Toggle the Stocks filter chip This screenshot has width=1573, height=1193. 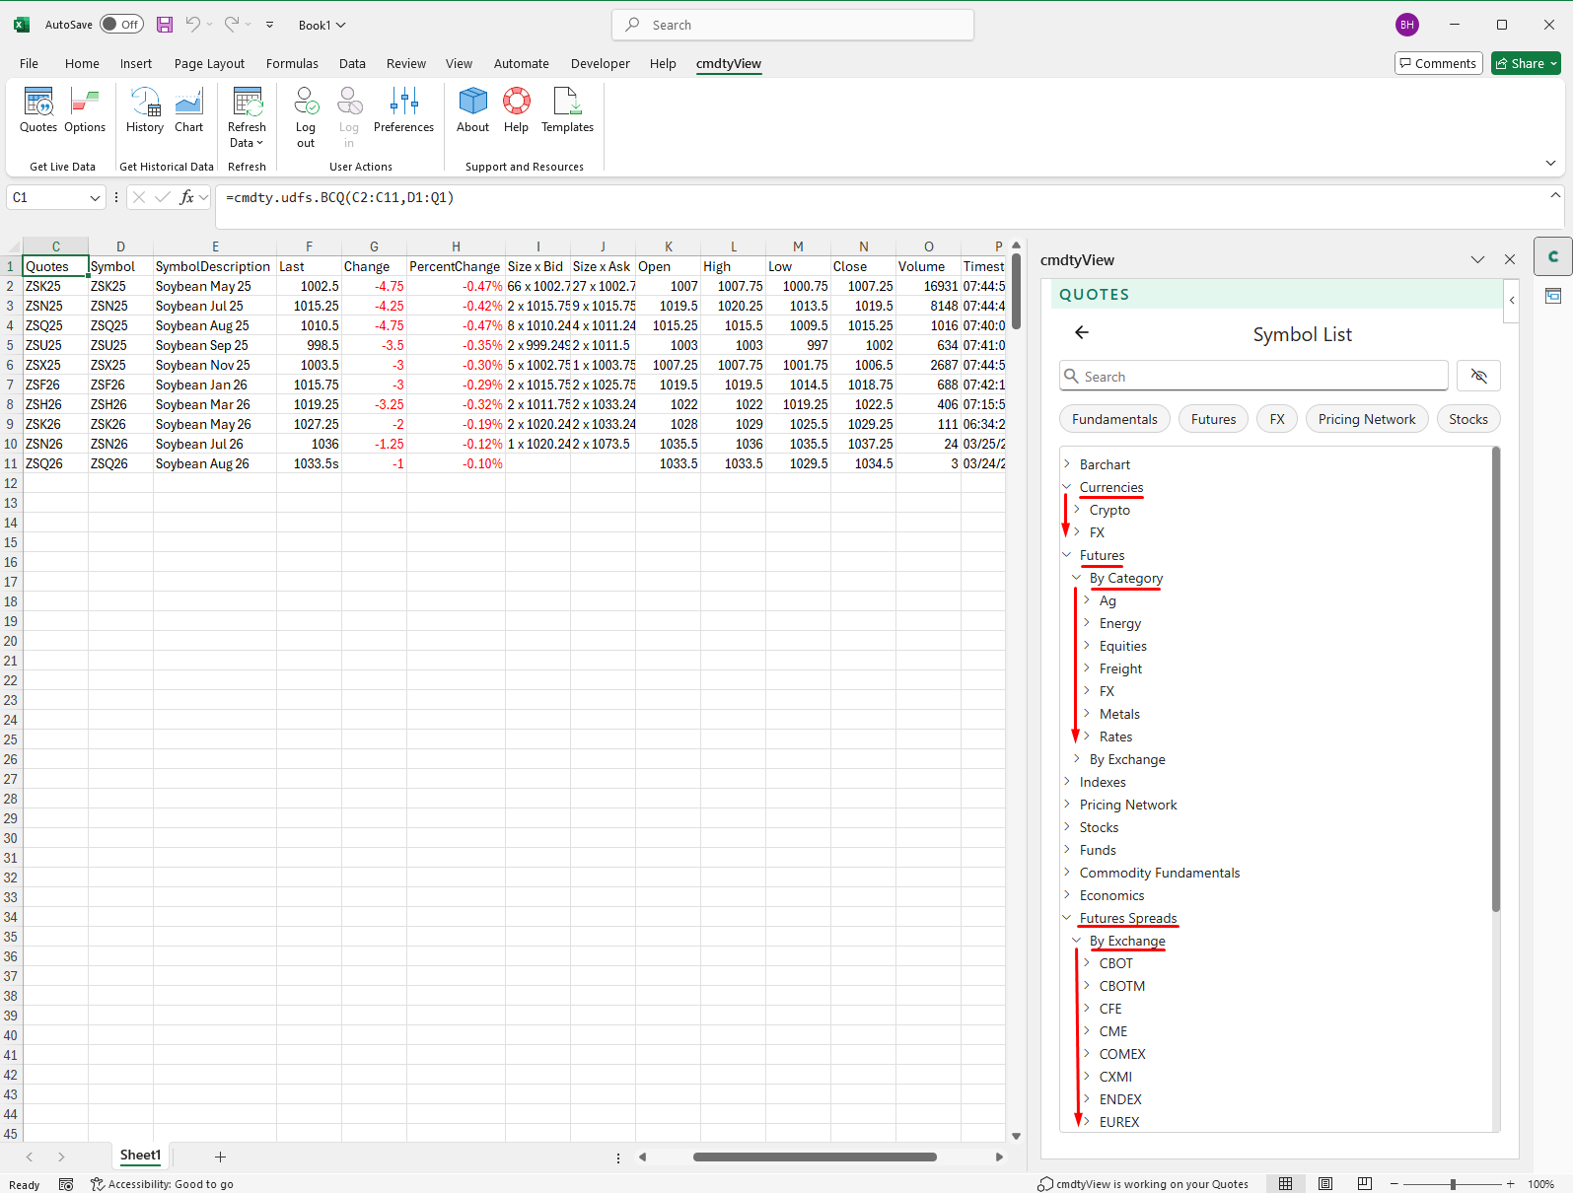tap(1468, 419)
